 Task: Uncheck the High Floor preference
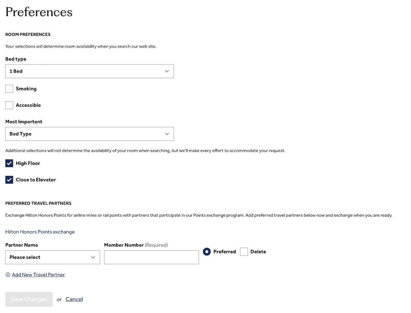9,163
